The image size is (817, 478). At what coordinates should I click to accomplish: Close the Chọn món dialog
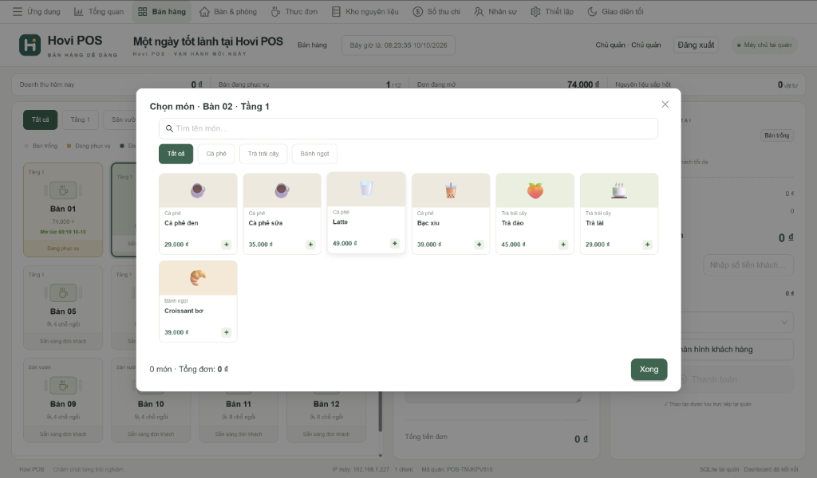coord(665,104)
